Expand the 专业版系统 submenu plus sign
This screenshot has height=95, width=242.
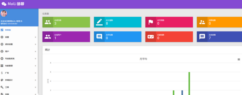(x=36, y=58)
